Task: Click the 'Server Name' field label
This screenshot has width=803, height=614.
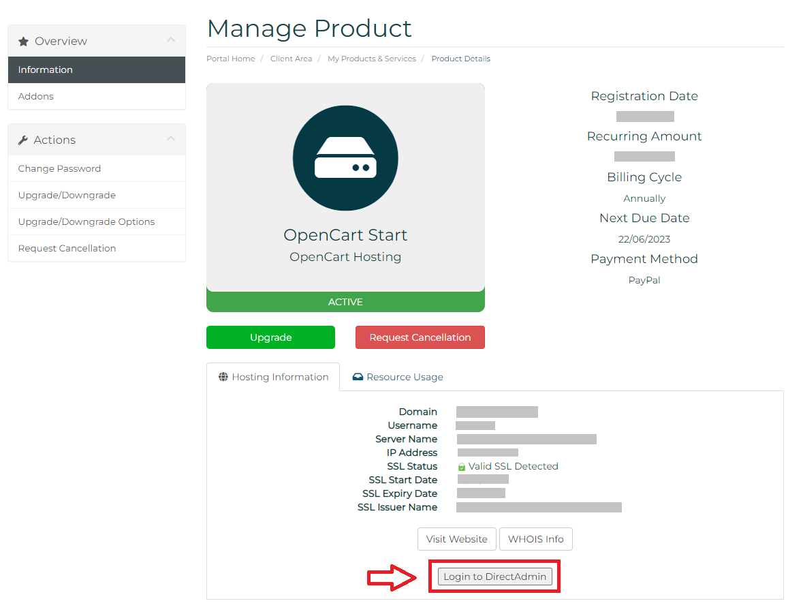Action: coord(406,440)
